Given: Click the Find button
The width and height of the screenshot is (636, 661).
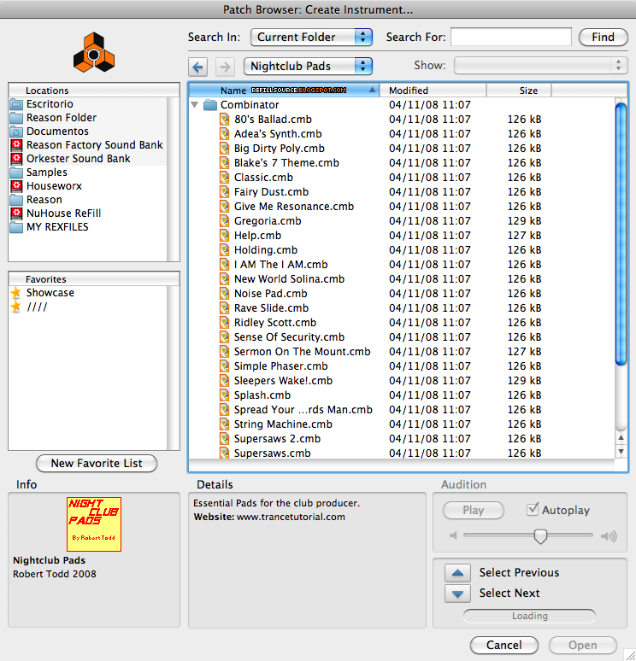Looking at the screenshot, I should 603,37.
